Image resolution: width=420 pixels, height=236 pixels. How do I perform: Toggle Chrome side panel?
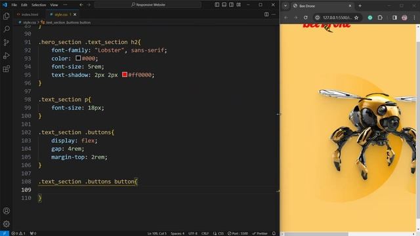pos(394,18)
